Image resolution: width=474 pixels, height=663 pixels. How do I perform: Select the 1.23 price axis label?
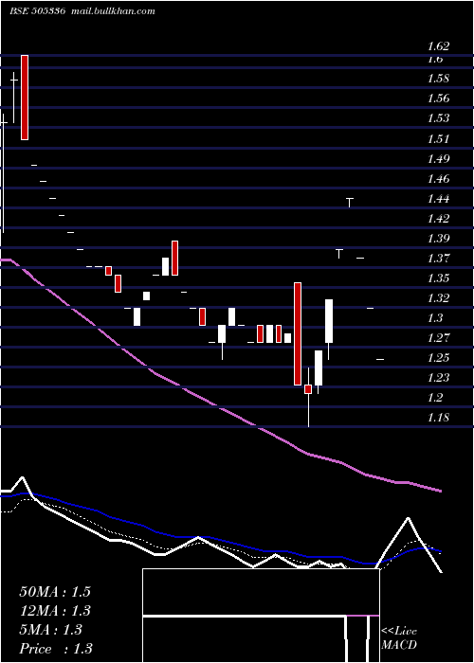[438, 377]
